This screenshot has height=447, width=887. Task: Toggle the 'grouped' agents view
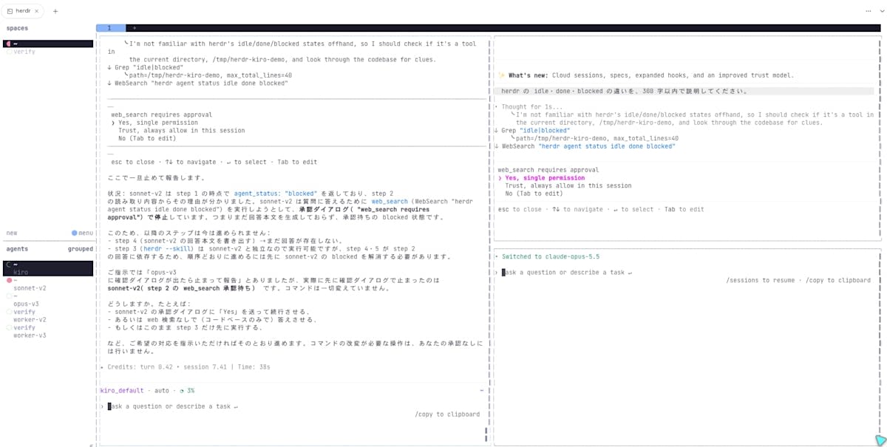[x=81, y=249]
